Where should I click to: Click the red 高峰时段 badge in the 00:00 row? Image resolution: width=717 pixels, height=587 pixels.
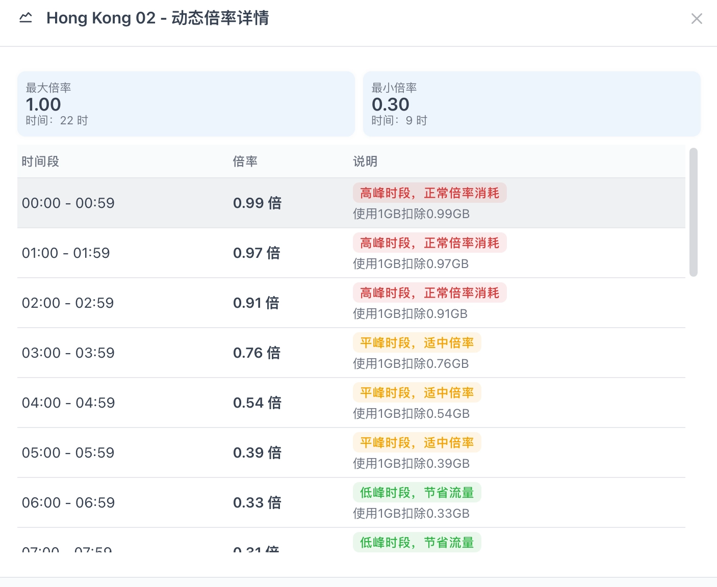click(429, 193)
